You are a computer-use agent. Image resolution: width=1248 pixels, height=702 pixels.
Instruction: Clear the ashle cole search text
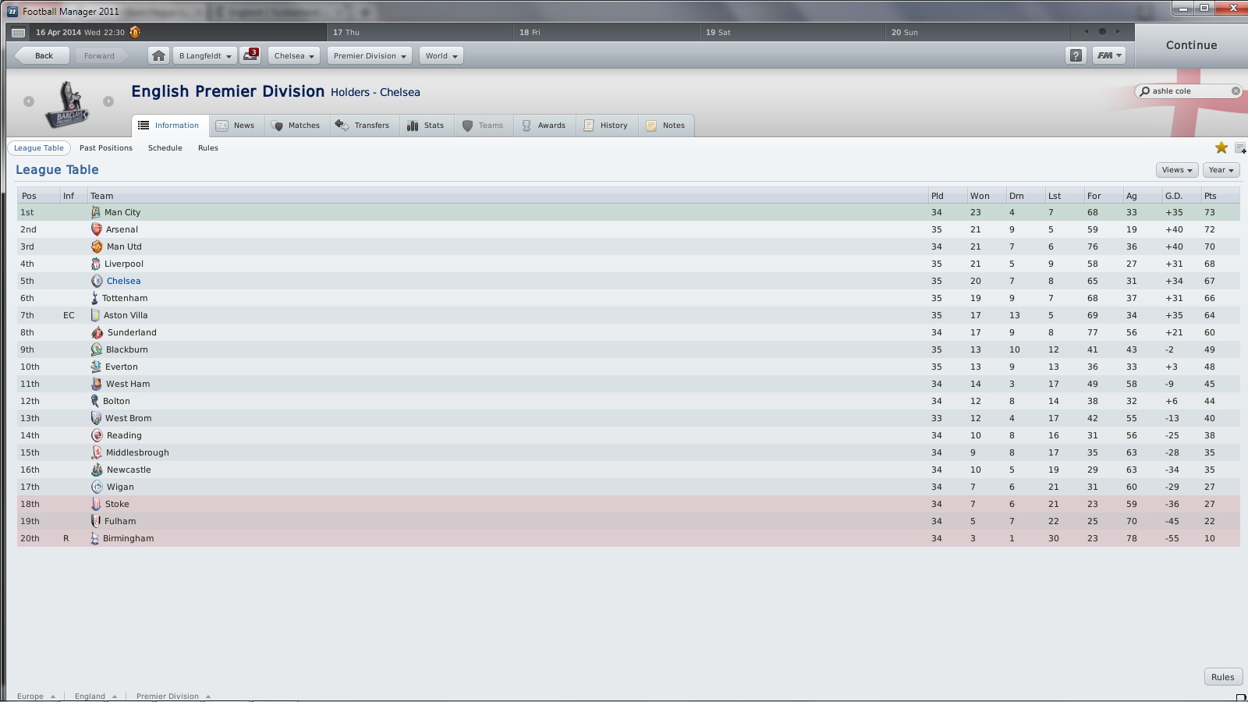(1236, 91)
